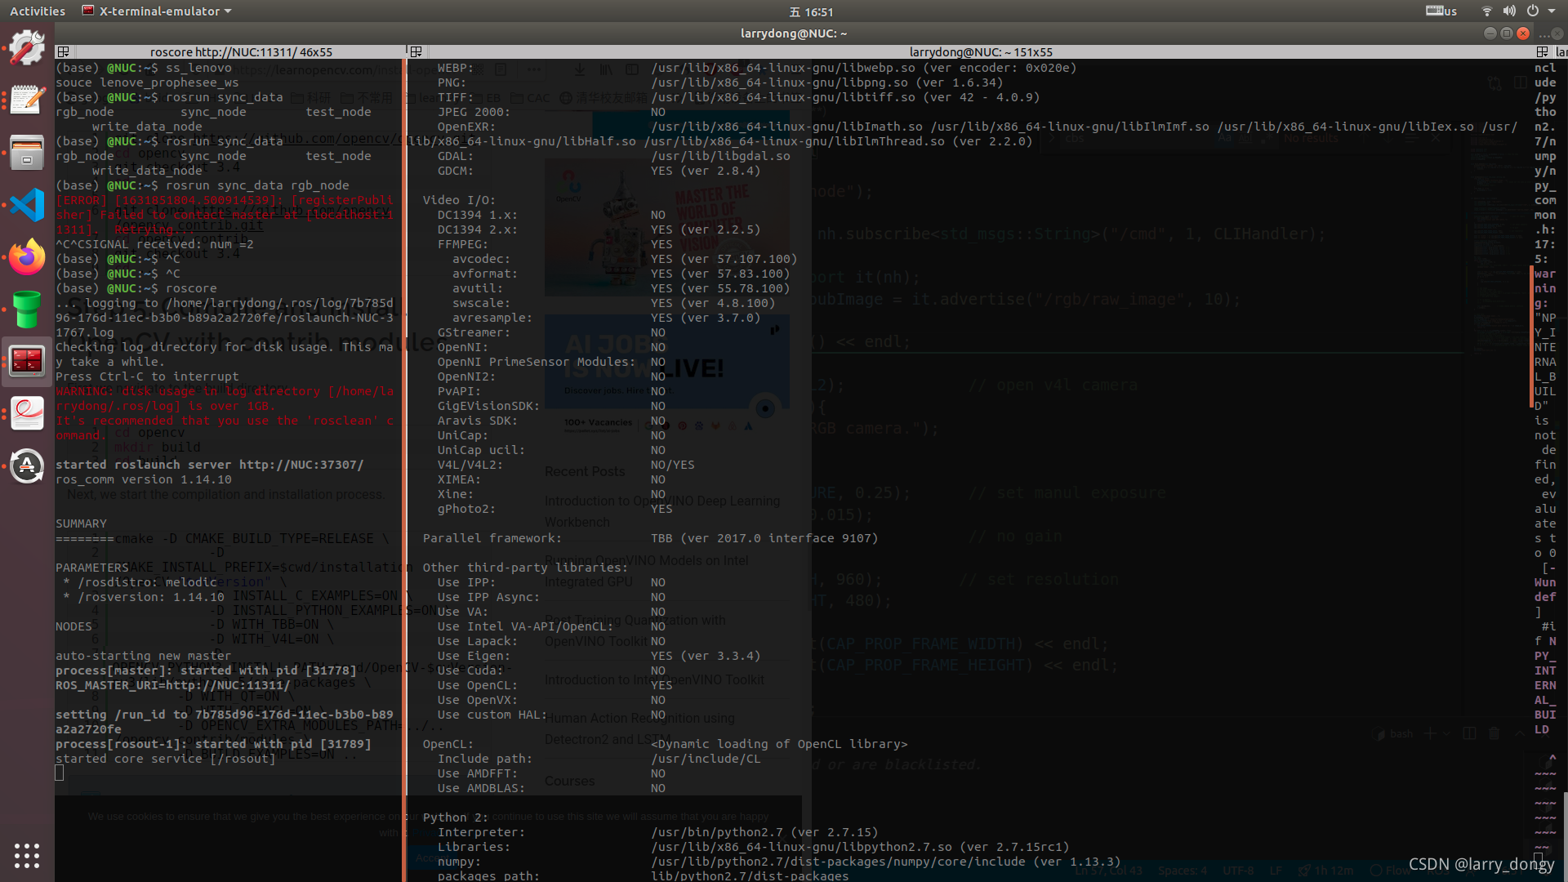Launch Visual Studio Code from the dock
Viewport: 1568px width, 882px height.
[x=27, y=205]
